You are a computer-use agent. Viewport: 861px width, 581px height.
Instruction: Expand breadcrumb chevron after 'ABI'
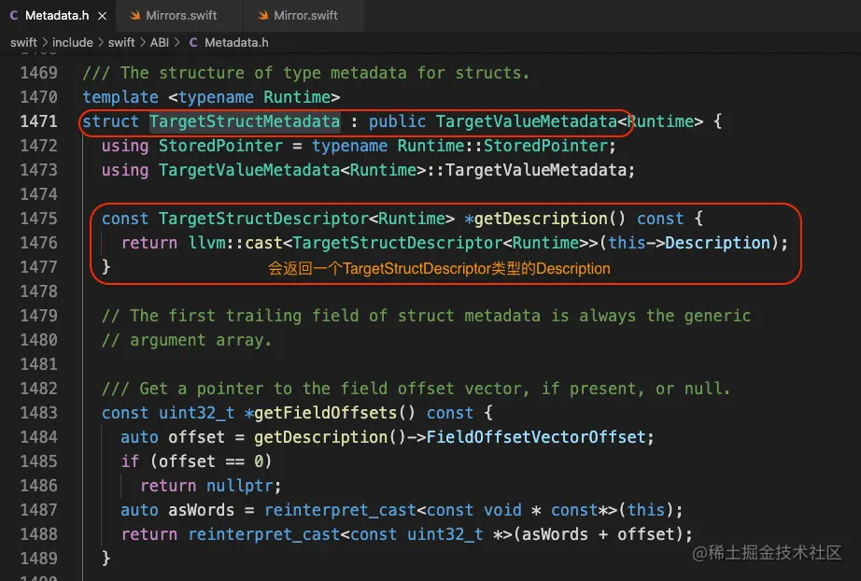[x=176, y=42]
